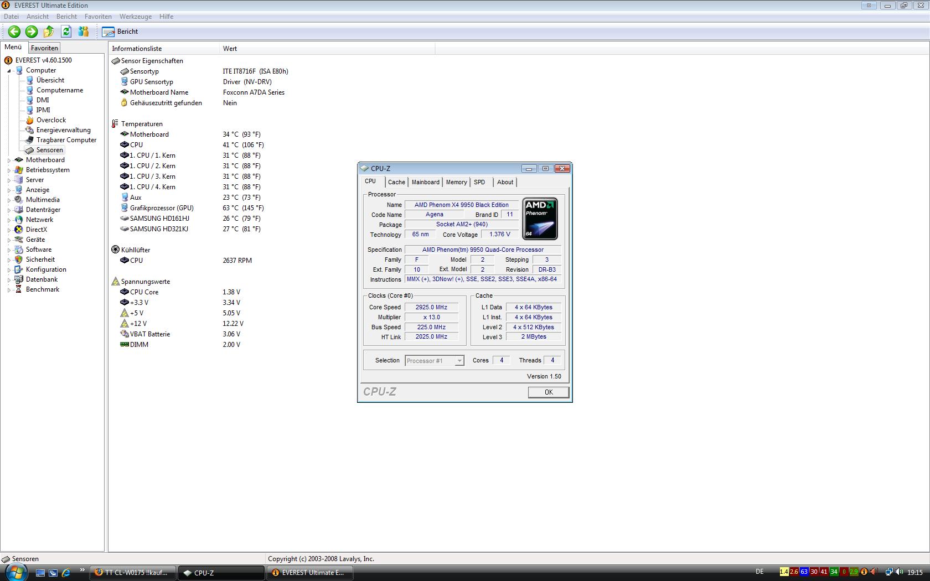Select IPMI tree item
The height and width of the screenshot is (581, 930).
(x=43, y=110)
